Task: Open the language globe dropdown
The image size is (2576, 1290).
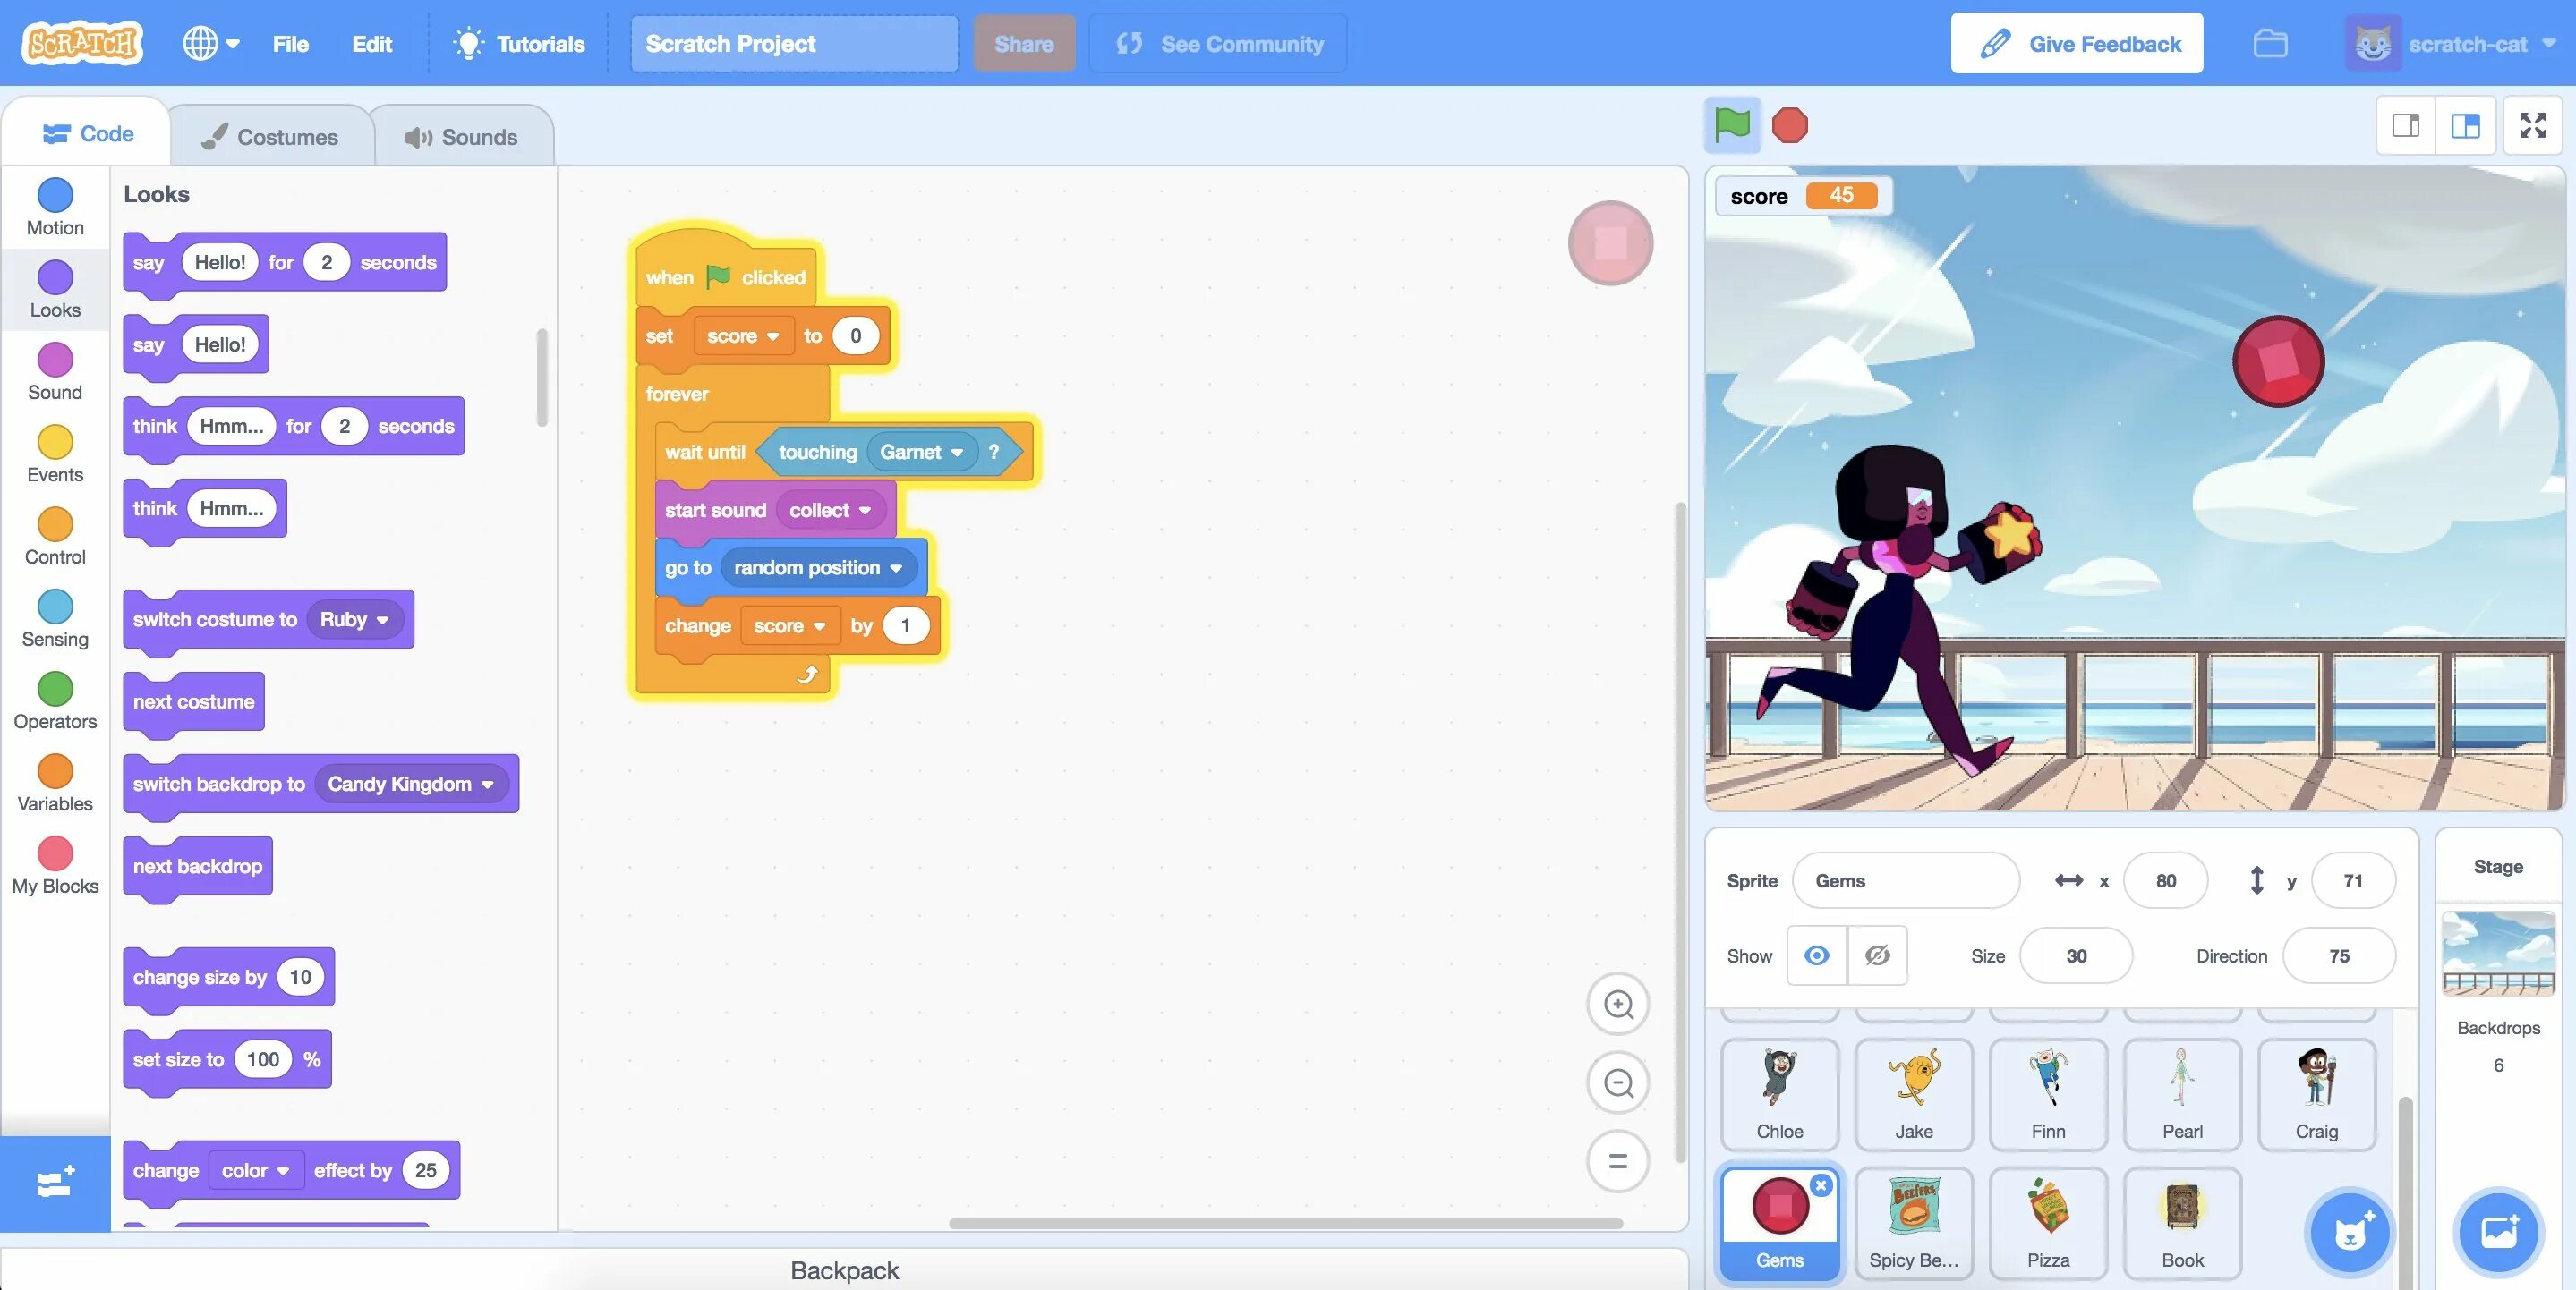Action: tap(211, 44)
